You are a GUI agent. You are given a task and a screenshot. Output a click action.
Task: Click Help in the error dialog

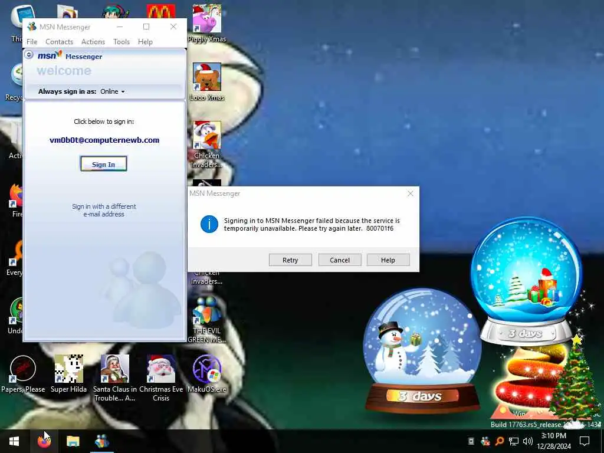(x=388, y=260)
